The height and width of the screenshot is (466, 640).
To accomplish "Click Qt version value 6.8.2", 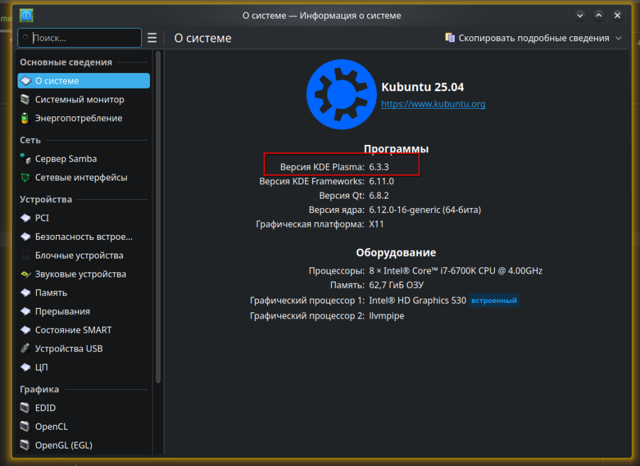I will click(x=379, y=196).
